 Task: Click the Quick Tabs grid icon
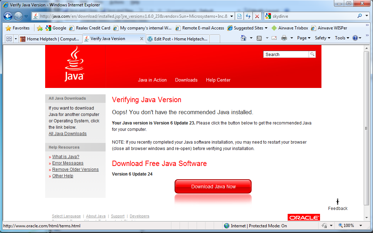9,39
